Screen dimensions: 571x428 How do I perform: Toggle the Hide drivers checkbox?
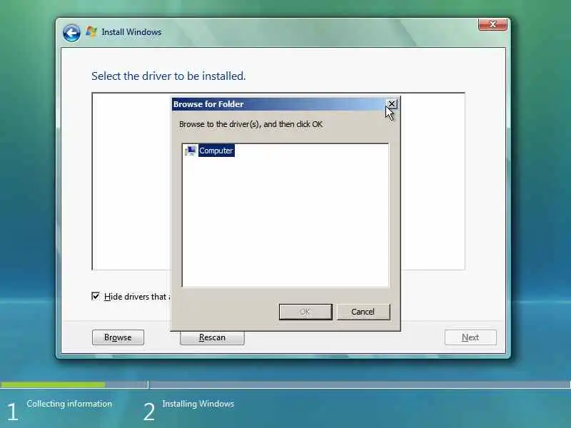[96, 296]
